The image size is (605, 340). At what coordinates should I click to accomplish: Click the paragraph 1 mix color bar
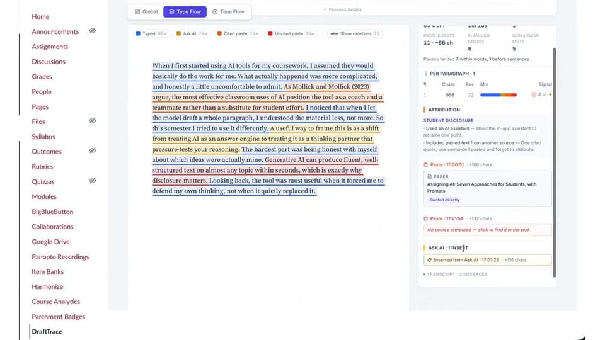coord(498,95)
